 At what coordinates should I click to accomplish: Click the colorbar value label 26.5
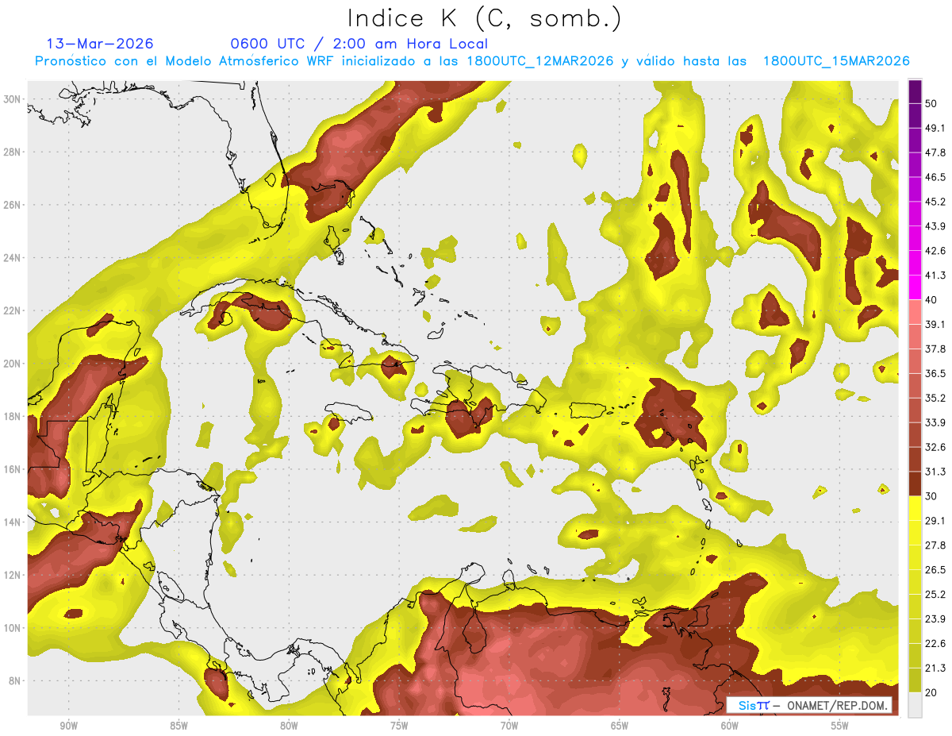point(935,570)
